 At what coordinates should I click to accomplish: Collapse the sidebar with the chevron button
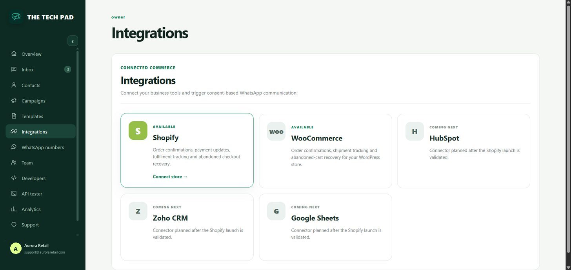click(x=73, y=41)
